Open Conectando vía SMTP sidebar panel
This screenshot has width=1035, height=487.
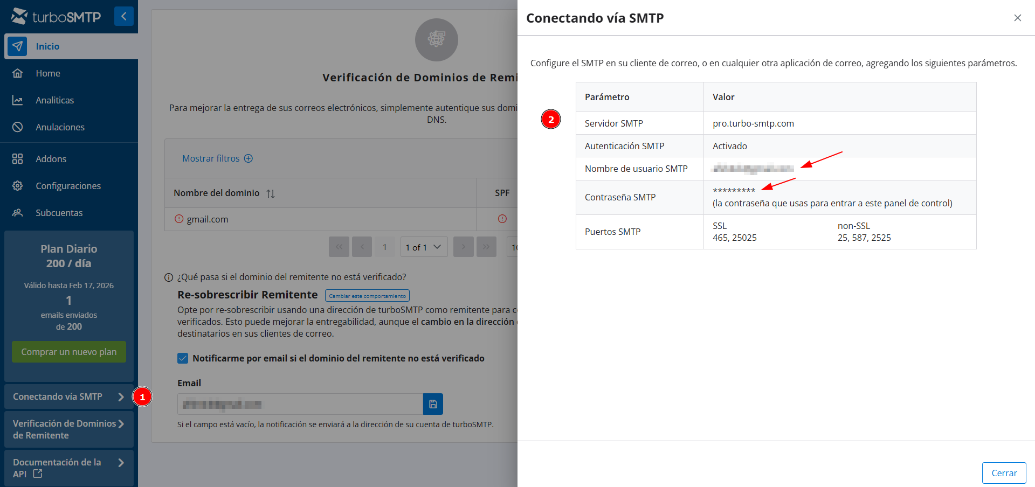[x=69, y=396]
